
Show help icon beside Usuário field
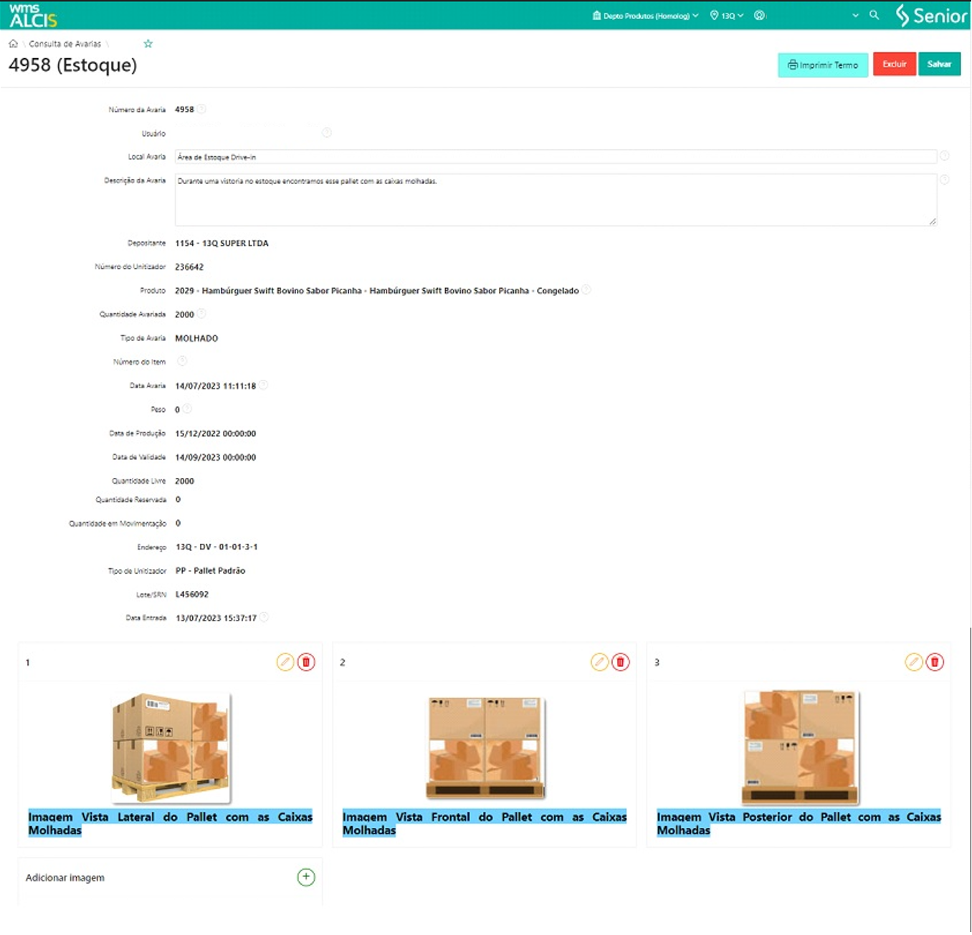click(327, 133)
